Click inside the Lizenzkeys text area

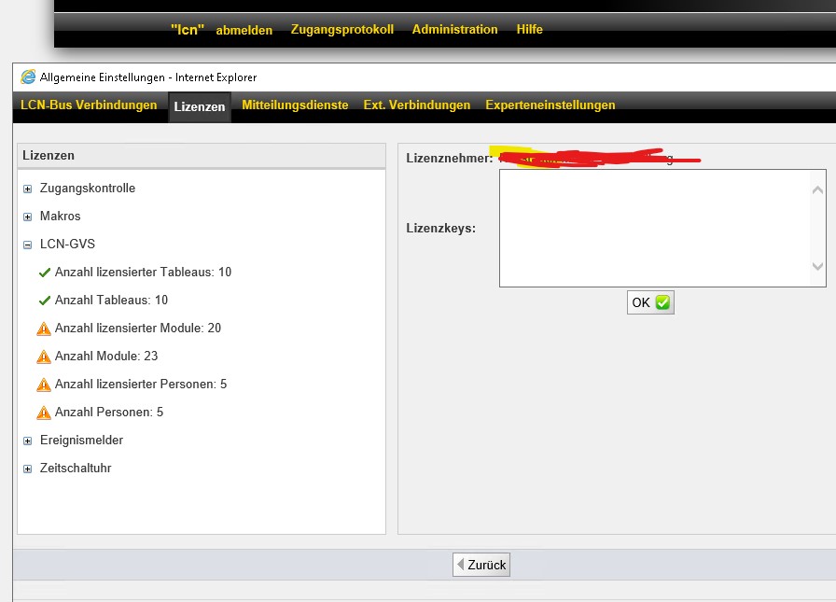tap(653, 228)
